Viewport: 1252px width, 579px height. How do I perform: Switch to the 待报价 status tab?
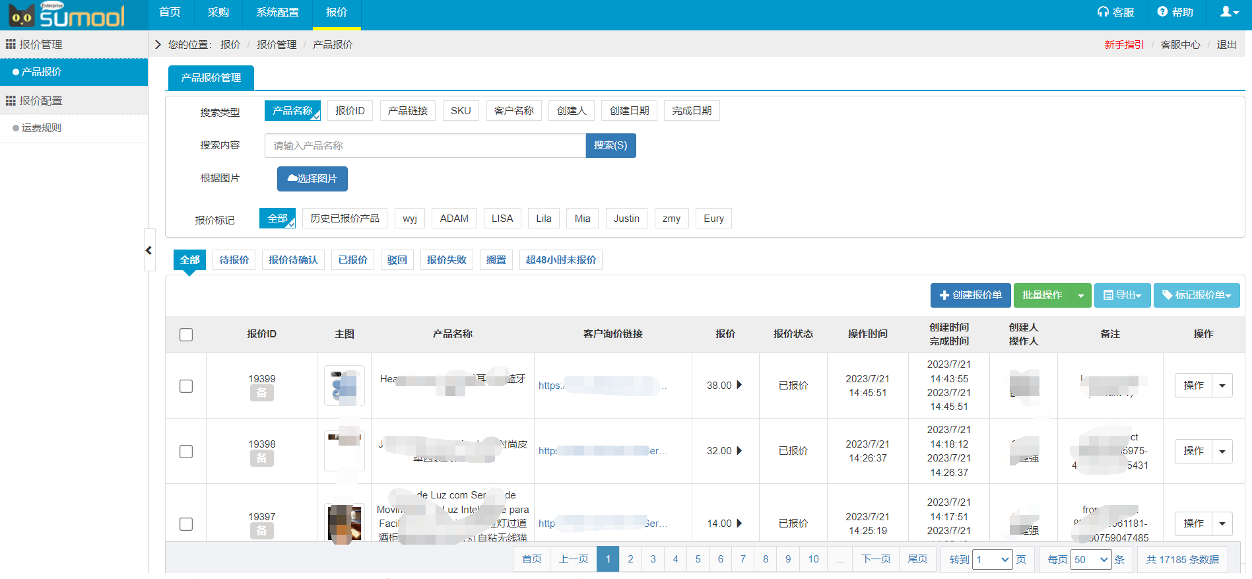click(x=234, y=259)
